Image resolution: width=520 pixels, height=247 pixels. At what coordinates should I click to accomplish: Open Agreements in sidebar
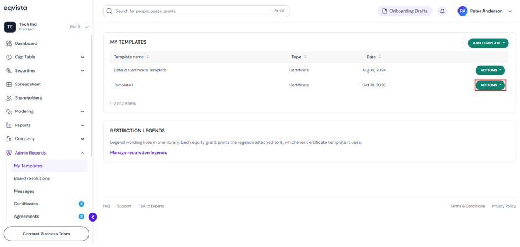coord(26,217)
